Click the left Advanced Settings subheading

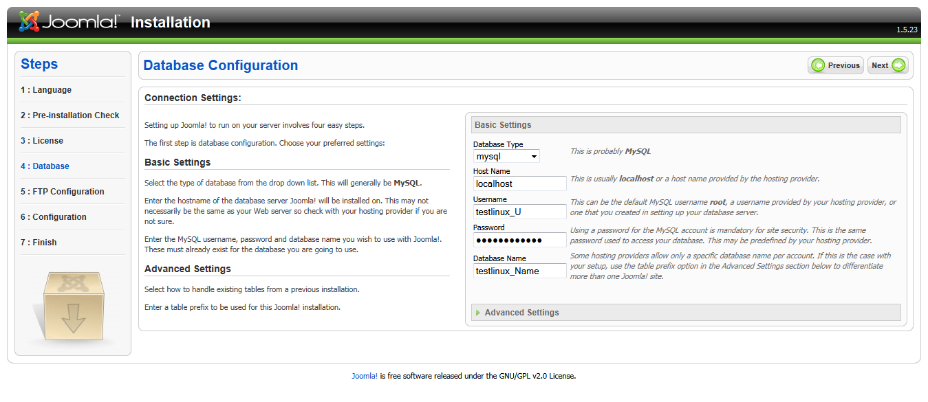click(x=188, y=269)
